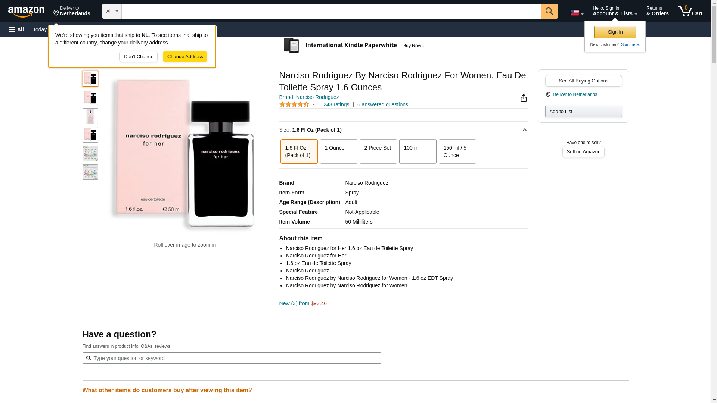Select the 2 Piece Set size
Viewport: 717px width, 403px height.
378,151
